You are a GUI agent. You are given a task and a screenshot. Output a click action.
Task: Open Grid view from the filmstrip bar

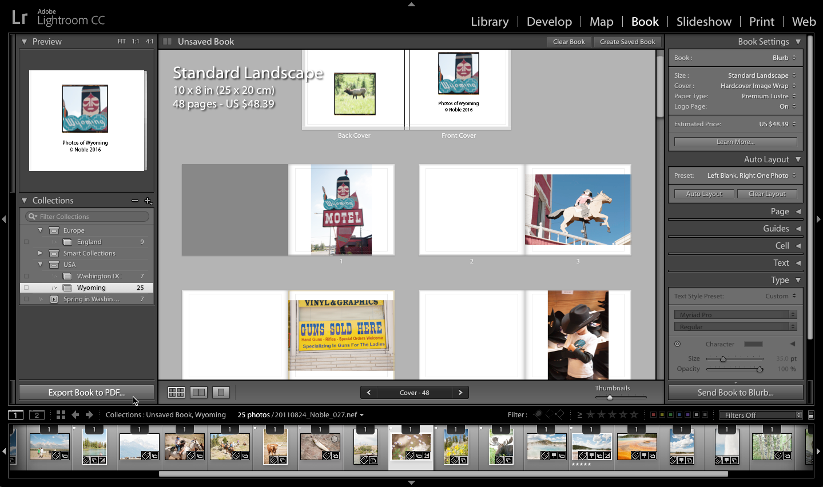tap(61, 414)
